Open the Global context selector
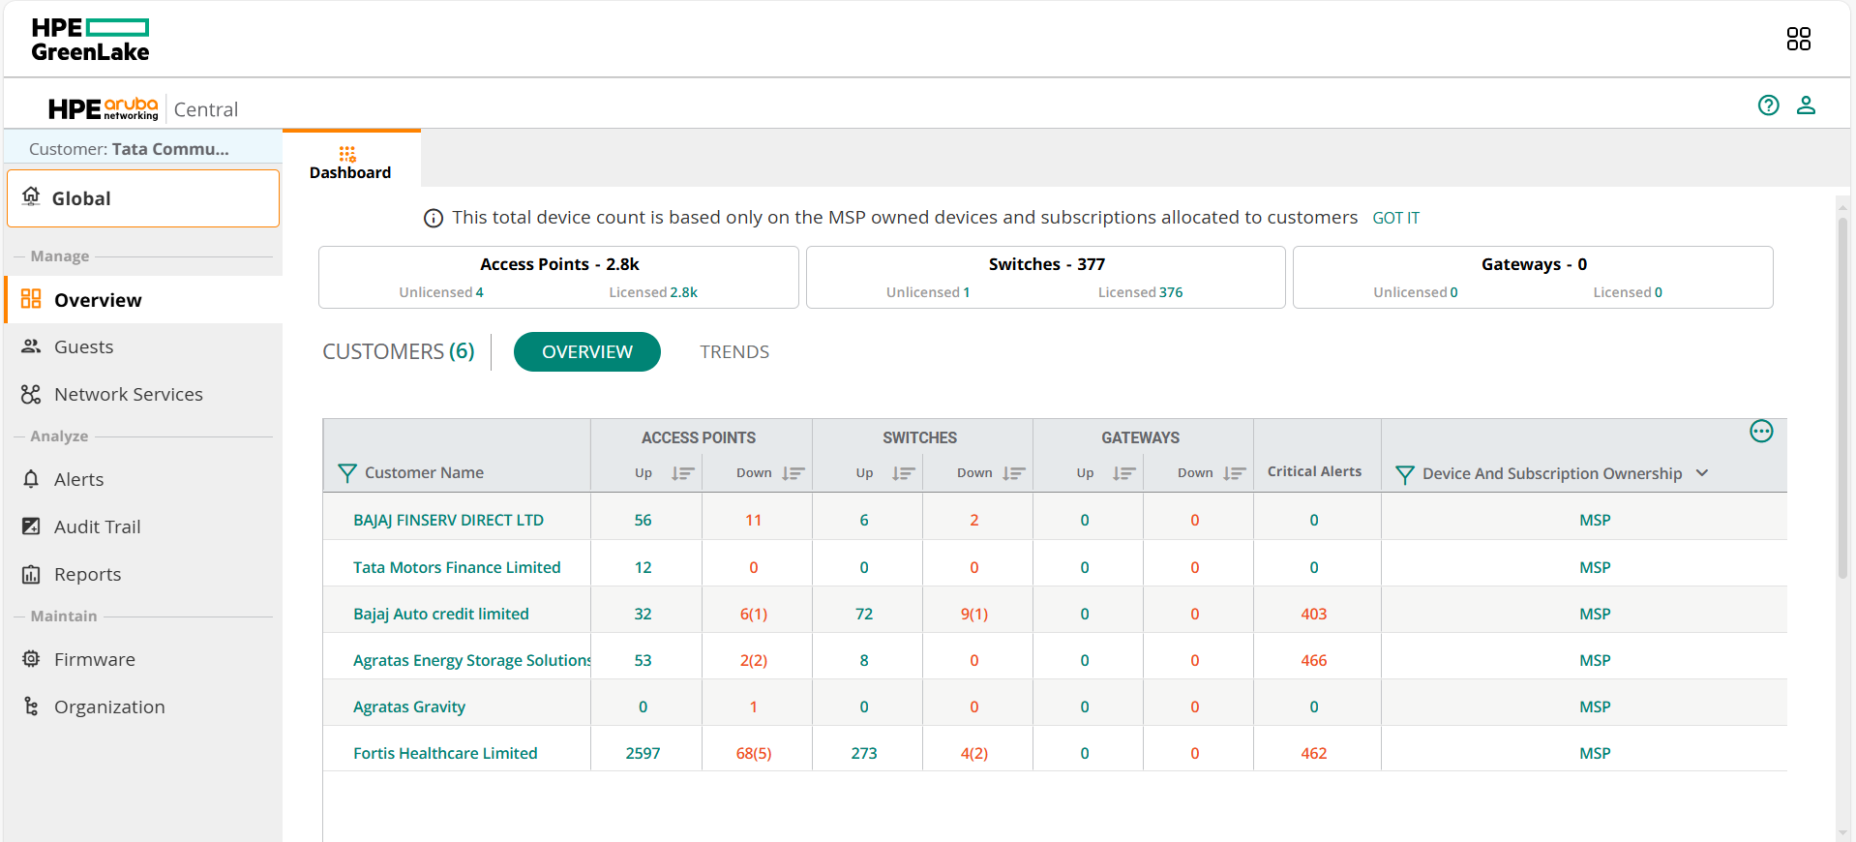Screen dimensions: 1856x842 click(143, 198)
